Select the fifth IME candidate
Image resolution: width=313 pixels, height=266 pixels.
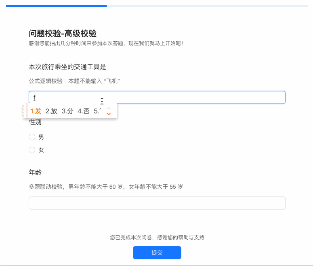pyautogui.click(x=97, y=111)
